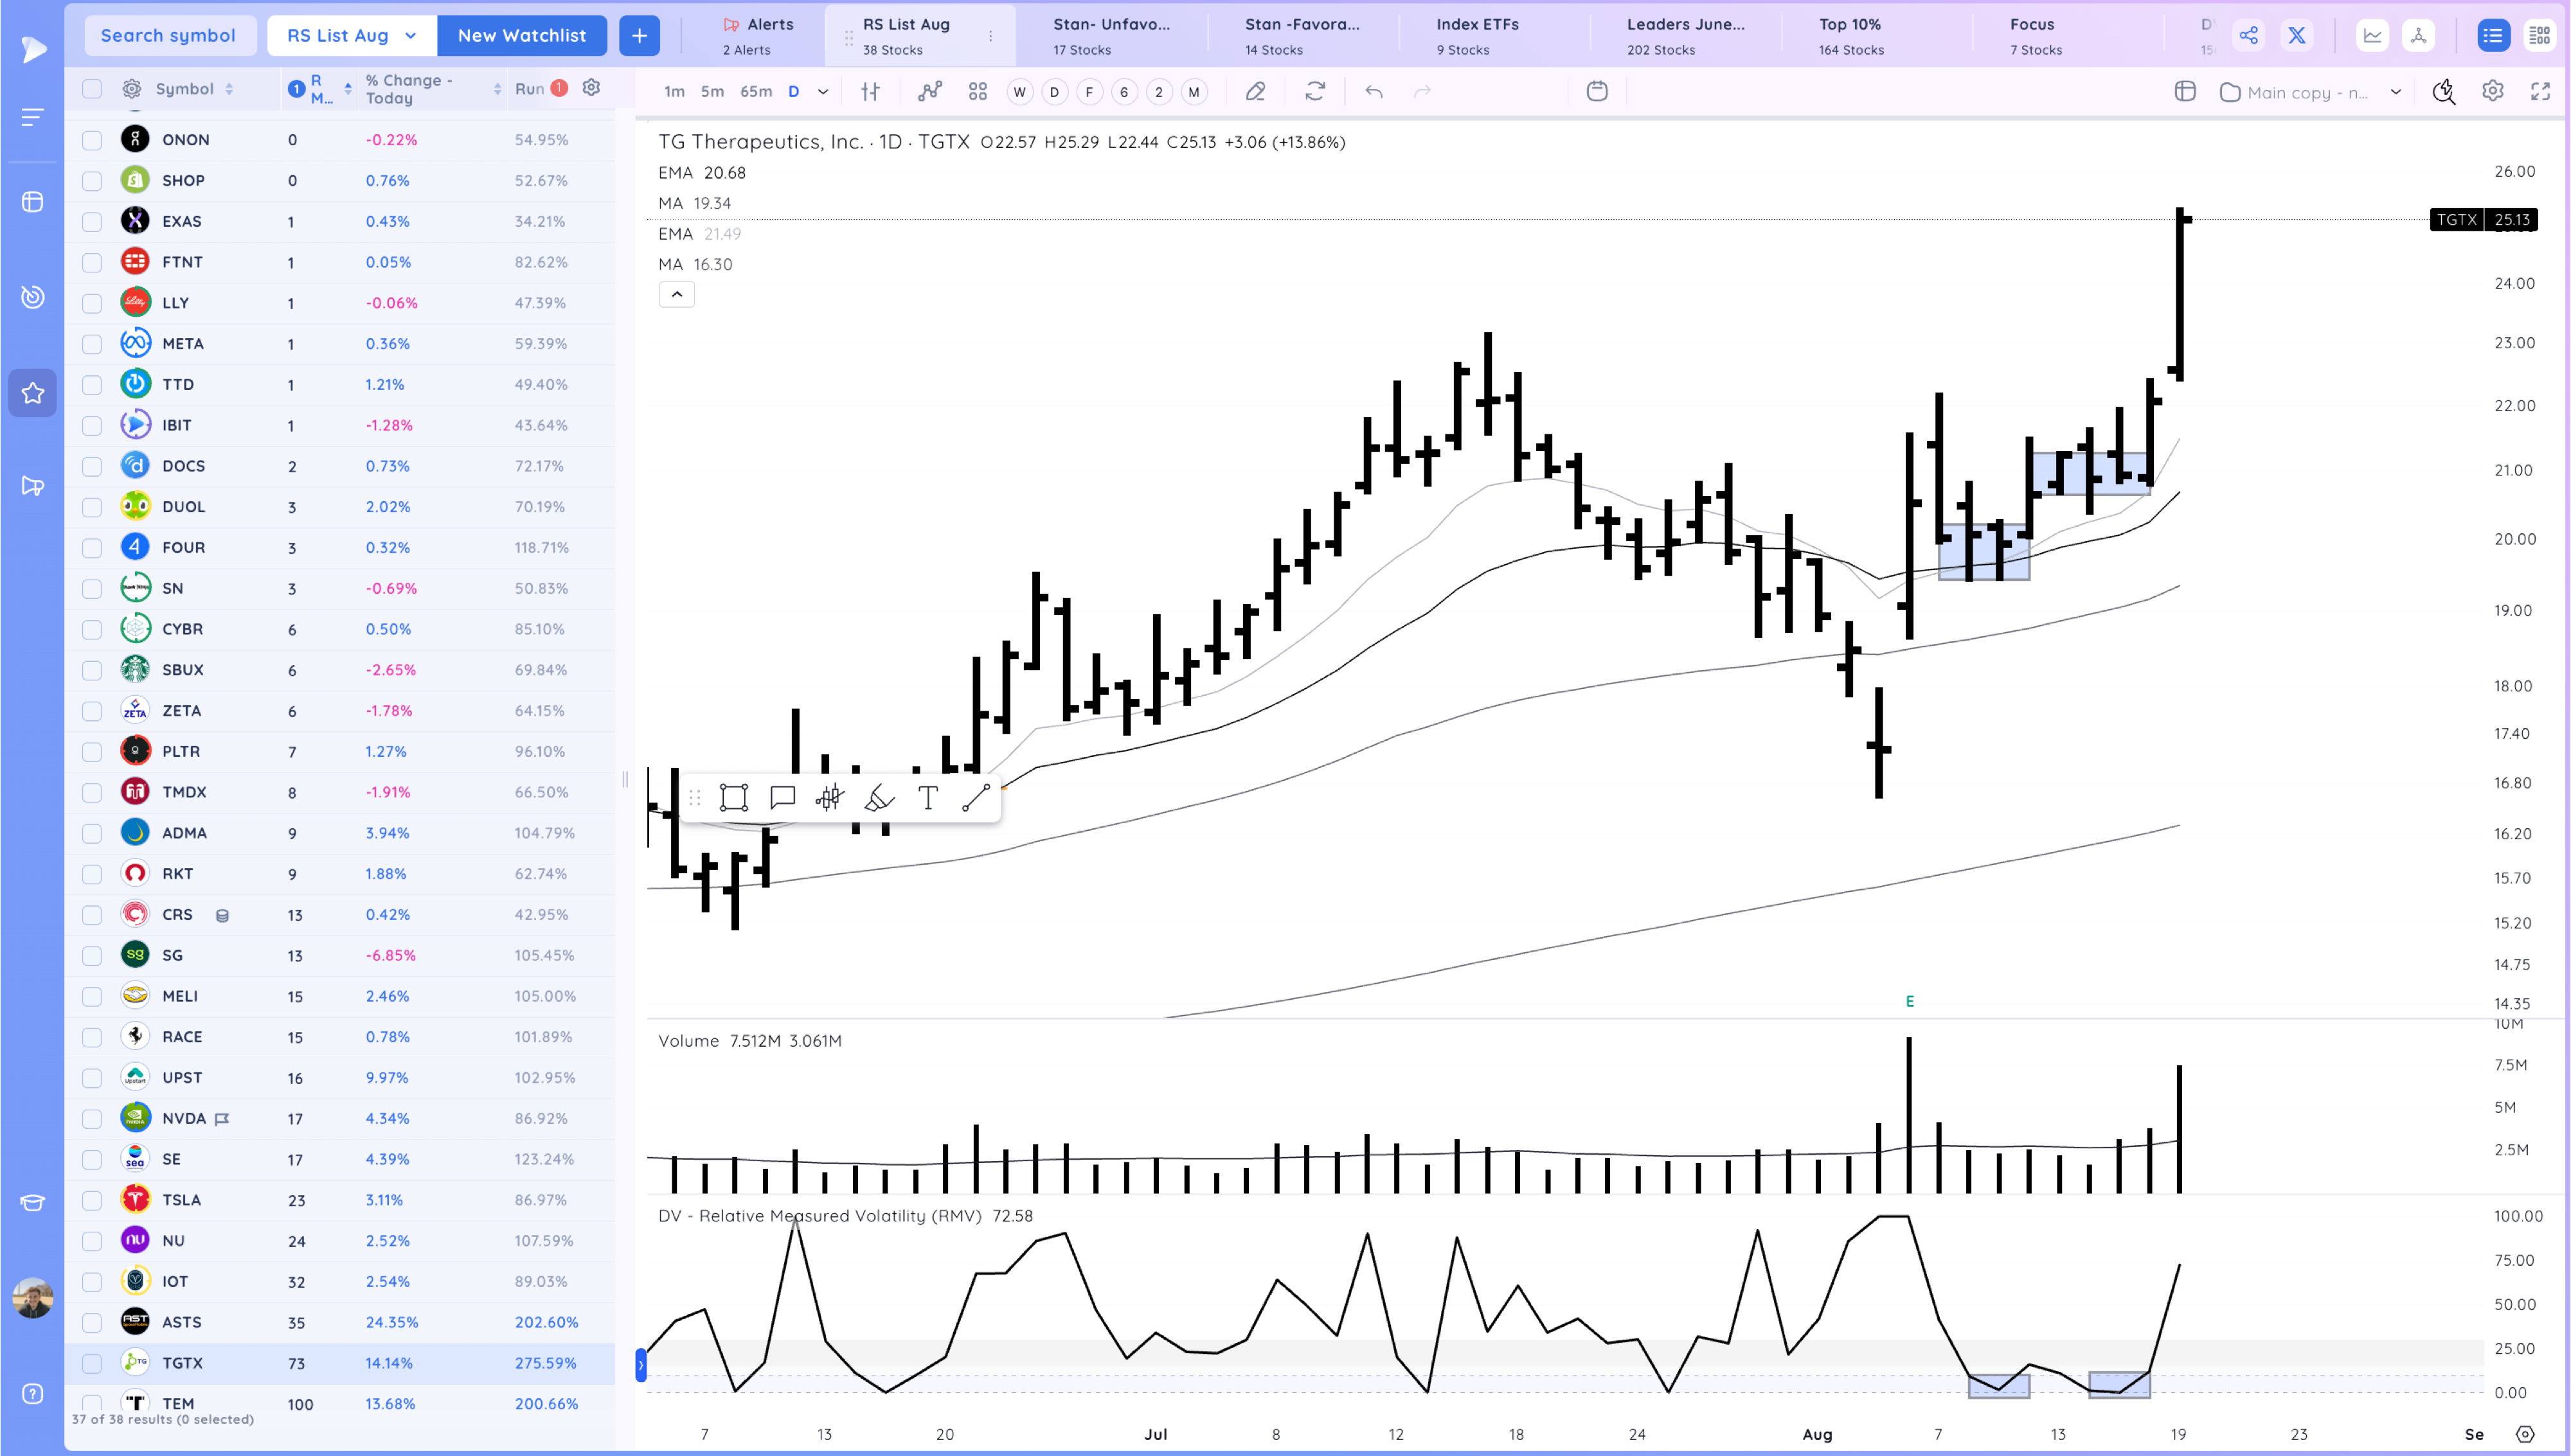Check the checkbox next to NVDA
The width and height of the screenshot is (2571, 1456).
pos(91,1118)
